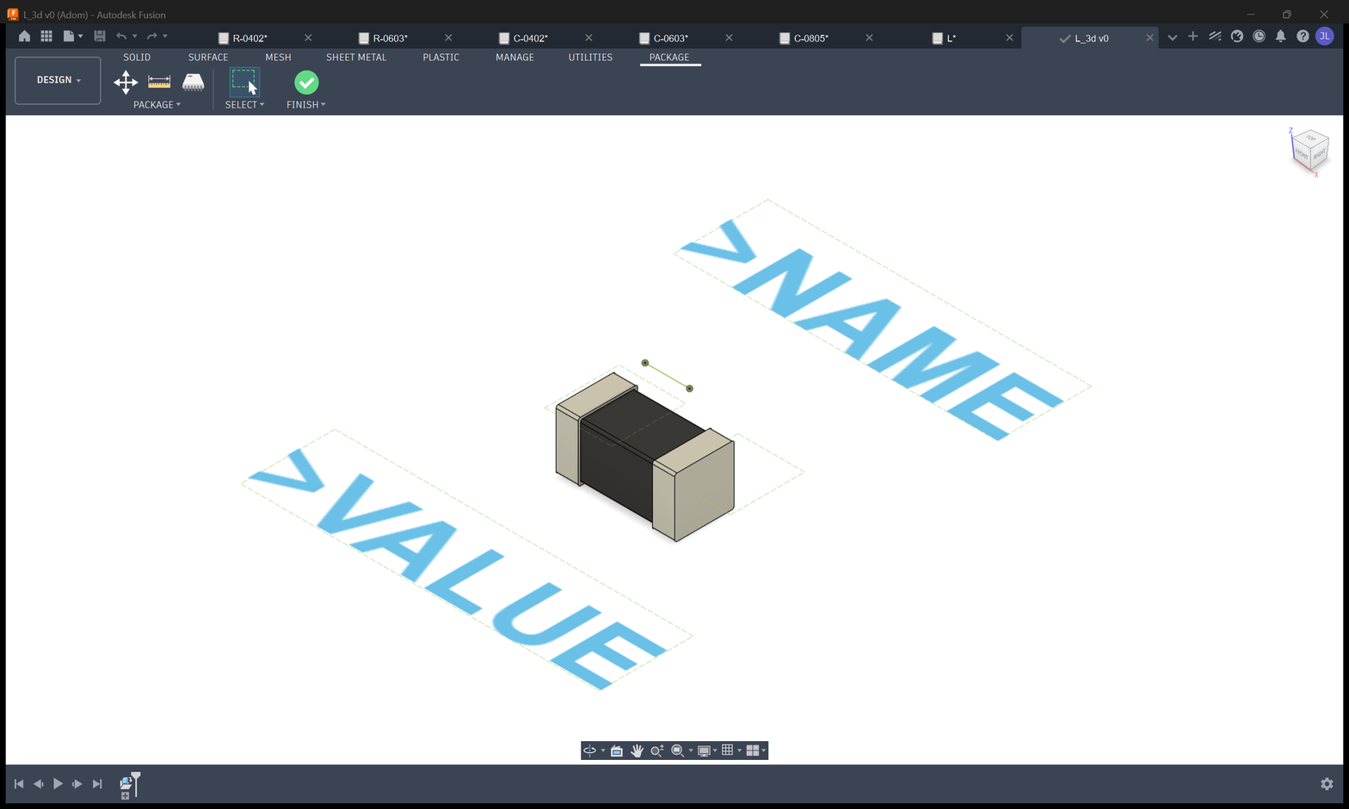The image size is (1349, 809).
Task: Open the JL user profile menu
Action: (x=1325, y=36)
